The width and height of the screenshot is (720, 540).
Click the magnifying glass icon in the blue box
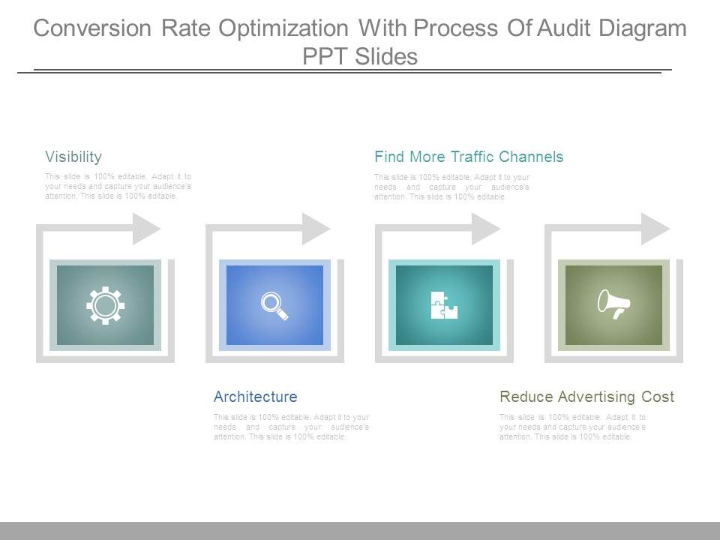click(274, 306)
